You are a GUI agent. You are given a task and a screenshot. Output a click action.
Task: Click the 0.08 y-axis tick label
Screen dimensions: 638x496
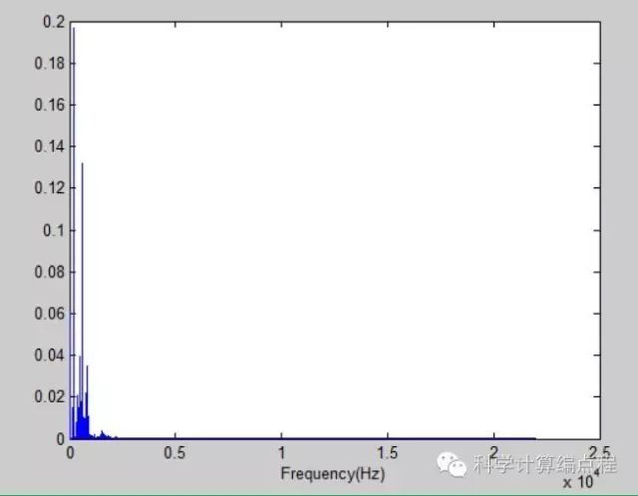pyautogui.click(x=49, y=272)
